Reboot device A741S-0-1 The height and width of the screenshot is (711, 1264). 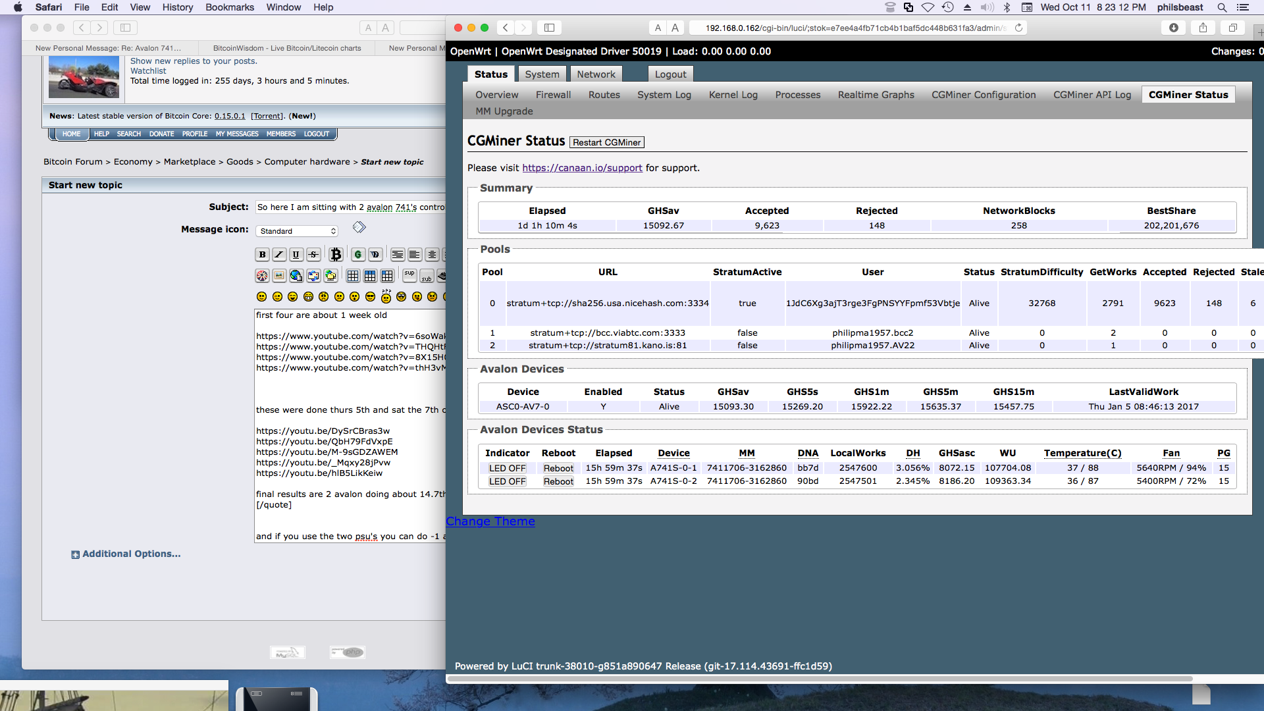[x=558, y=468]
